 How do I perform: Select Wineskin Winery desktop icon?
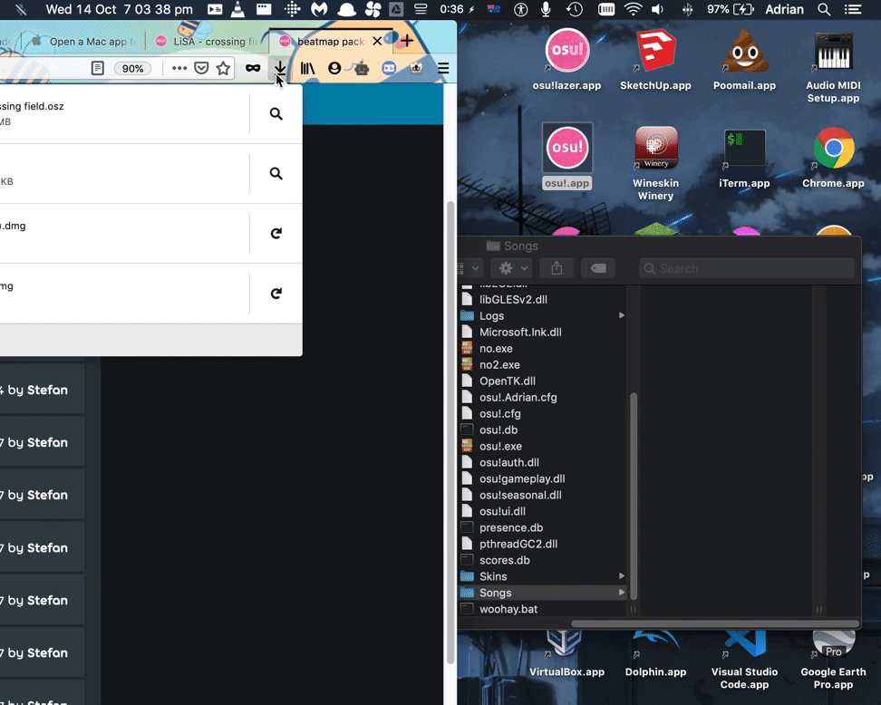click(655, 164)
